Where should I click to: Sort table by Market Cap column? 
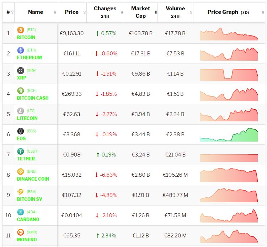tap(141, 12)
